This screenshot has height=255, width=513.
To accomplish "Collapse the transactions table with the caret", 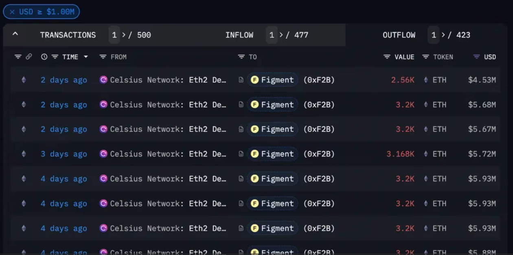I will point(15,34).
